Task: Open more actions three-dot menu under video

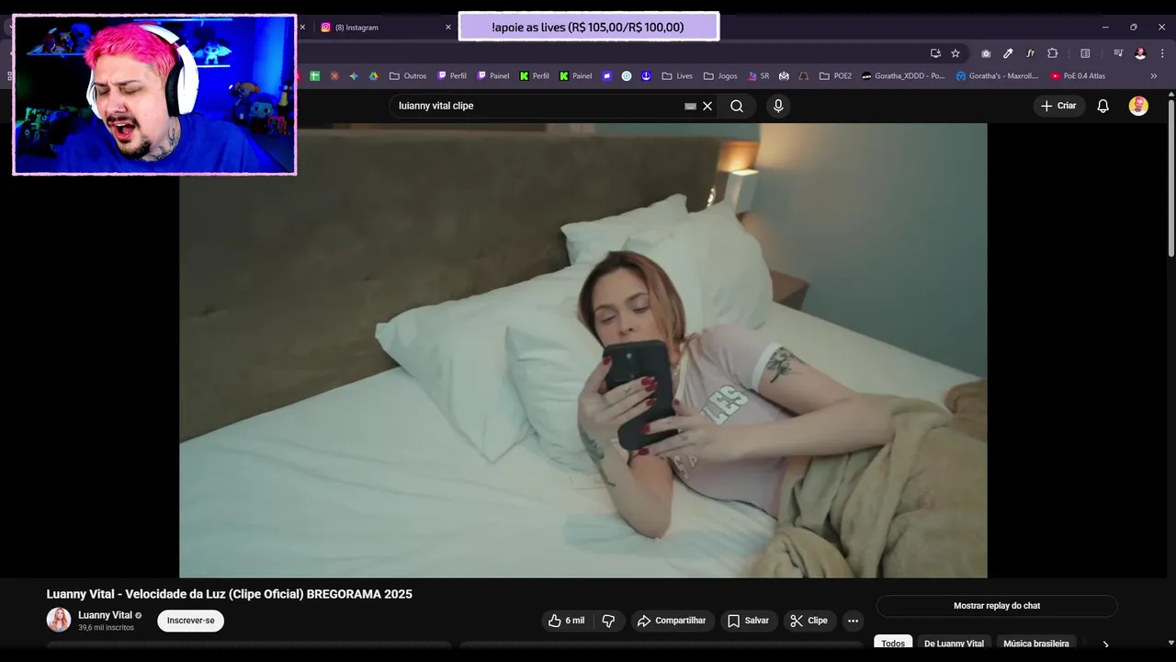Action: pyautogui.click(x=853, y=621)
